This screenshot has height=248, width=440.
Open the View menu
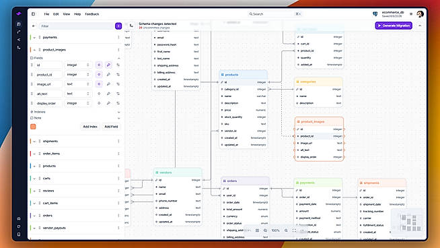[x=66, y=13]
